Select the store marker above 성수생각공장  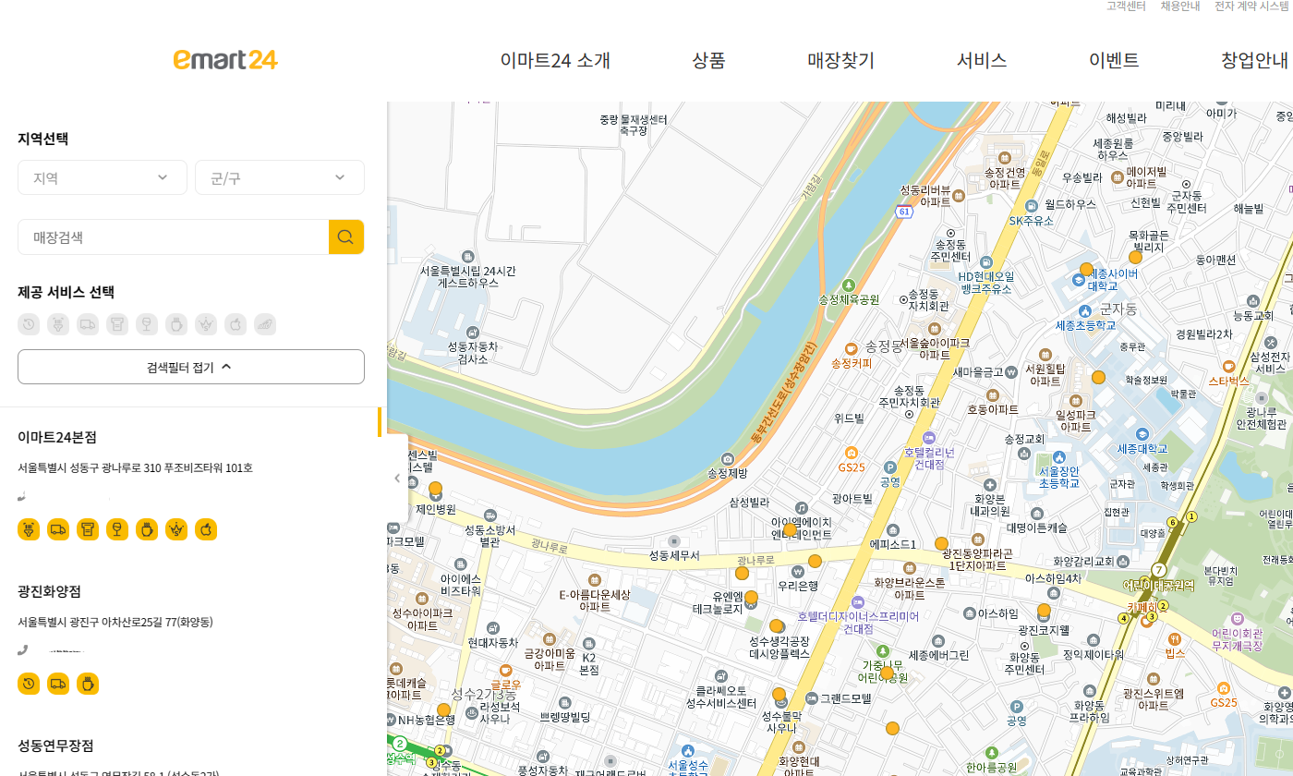tap(777, 625)
